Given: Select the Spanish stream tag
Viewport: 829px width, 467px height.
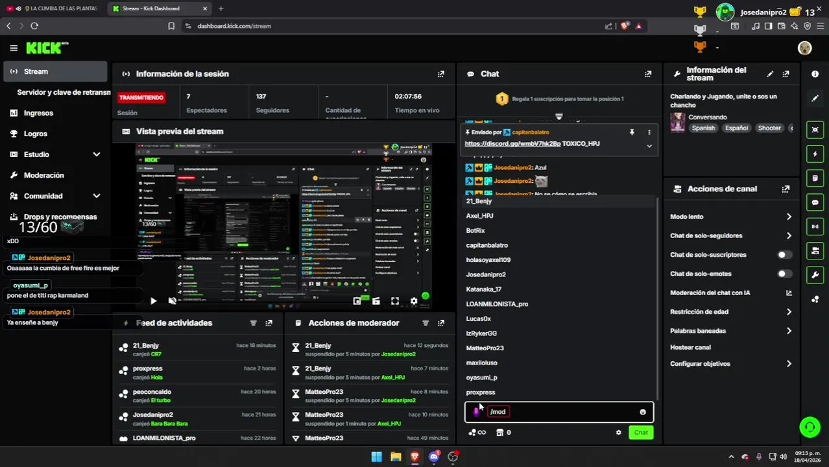Looking at the screenshot, I should (x=703, y=128).
